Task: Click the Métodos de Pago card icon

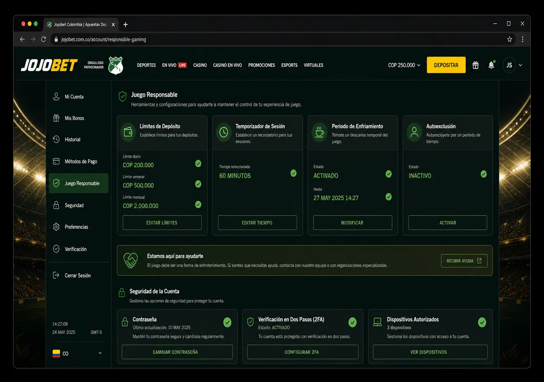Action: [x=56, y=161]
